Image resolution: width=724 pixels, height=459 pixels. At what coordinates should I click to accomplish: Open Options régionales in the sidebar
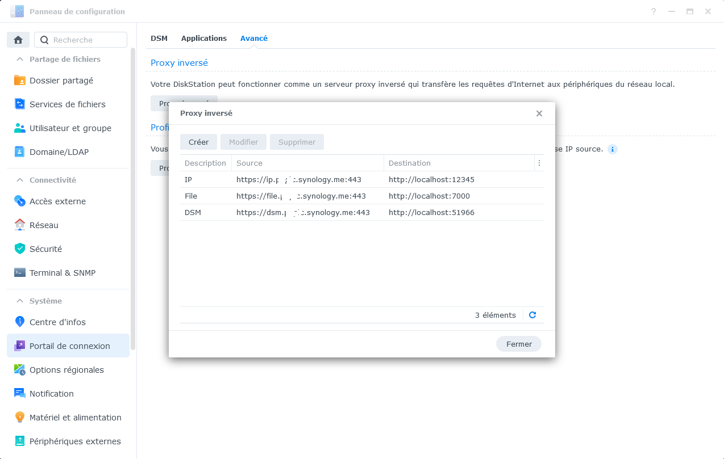68,370
